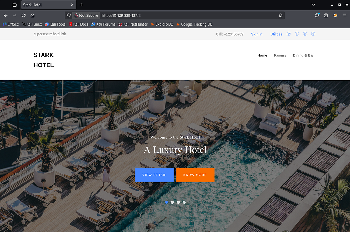The width and height of the screenshot is (350, 232).
Task: Bookmark this page with the star icon
Action: (x=280, y=15)
